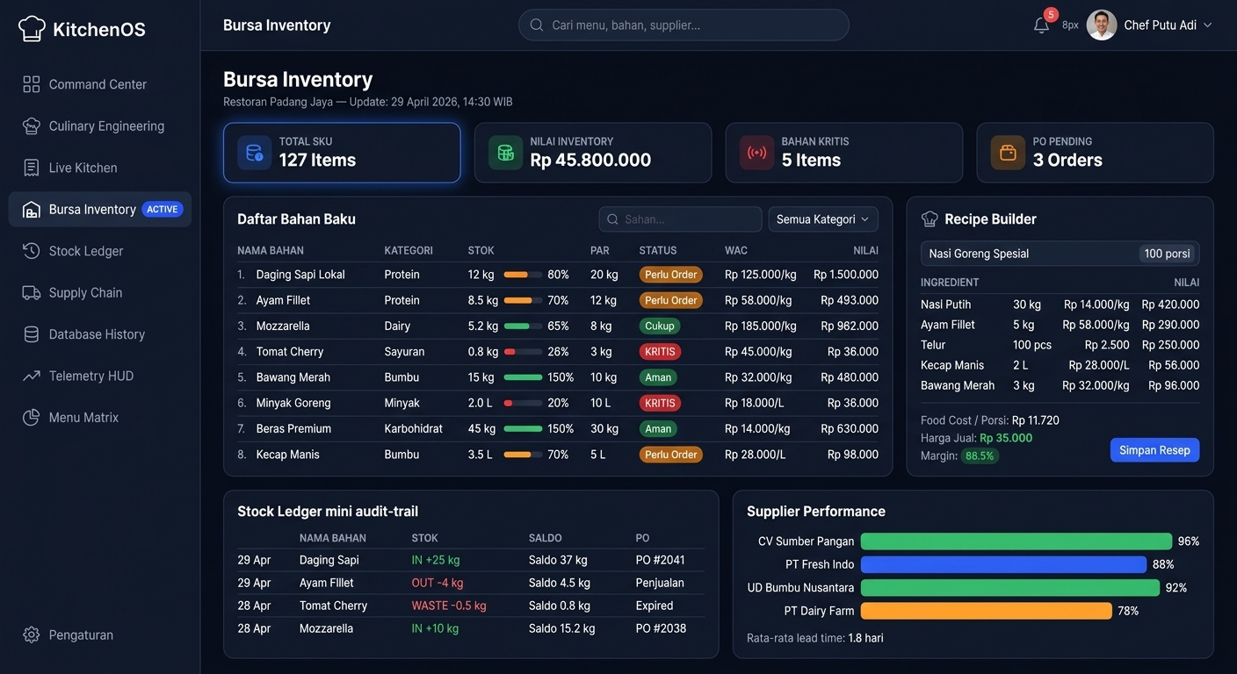This screenshot has width=1237, height=674.
Task: Click the Sahan search field
Action: [x=680, y=219]
